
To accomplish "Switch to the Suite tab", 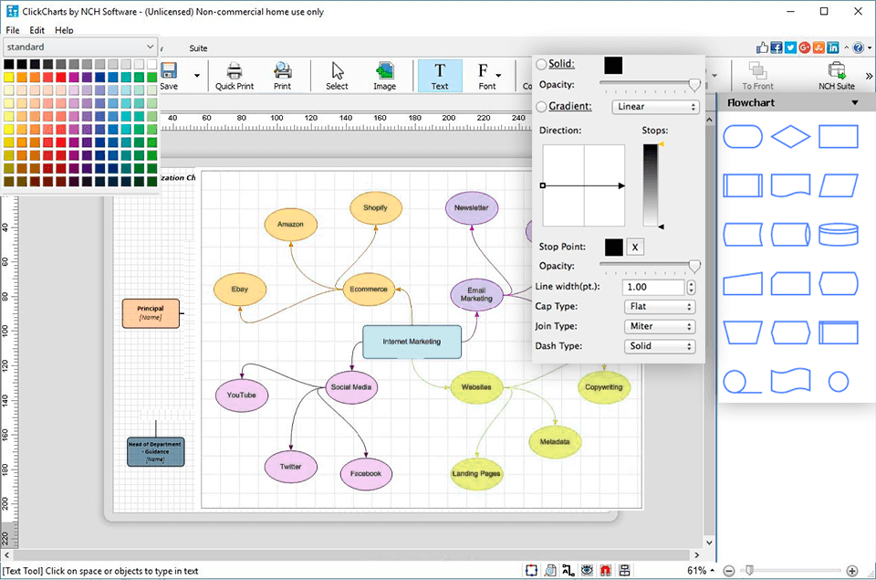I will (x=198, y=47).
